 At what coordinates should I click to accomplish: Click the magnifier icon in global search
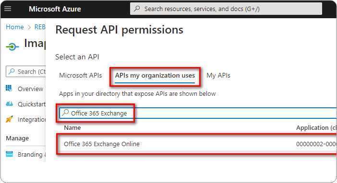point(137,9)
